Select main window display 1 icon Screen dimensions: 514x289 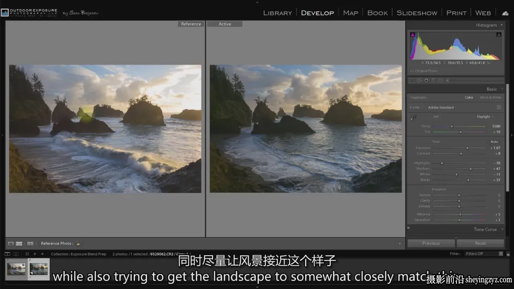(7, 254)
